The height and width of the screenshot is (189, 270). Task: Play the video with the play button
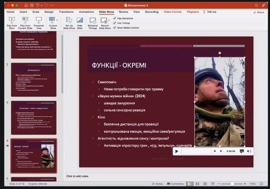click(177, 151)
